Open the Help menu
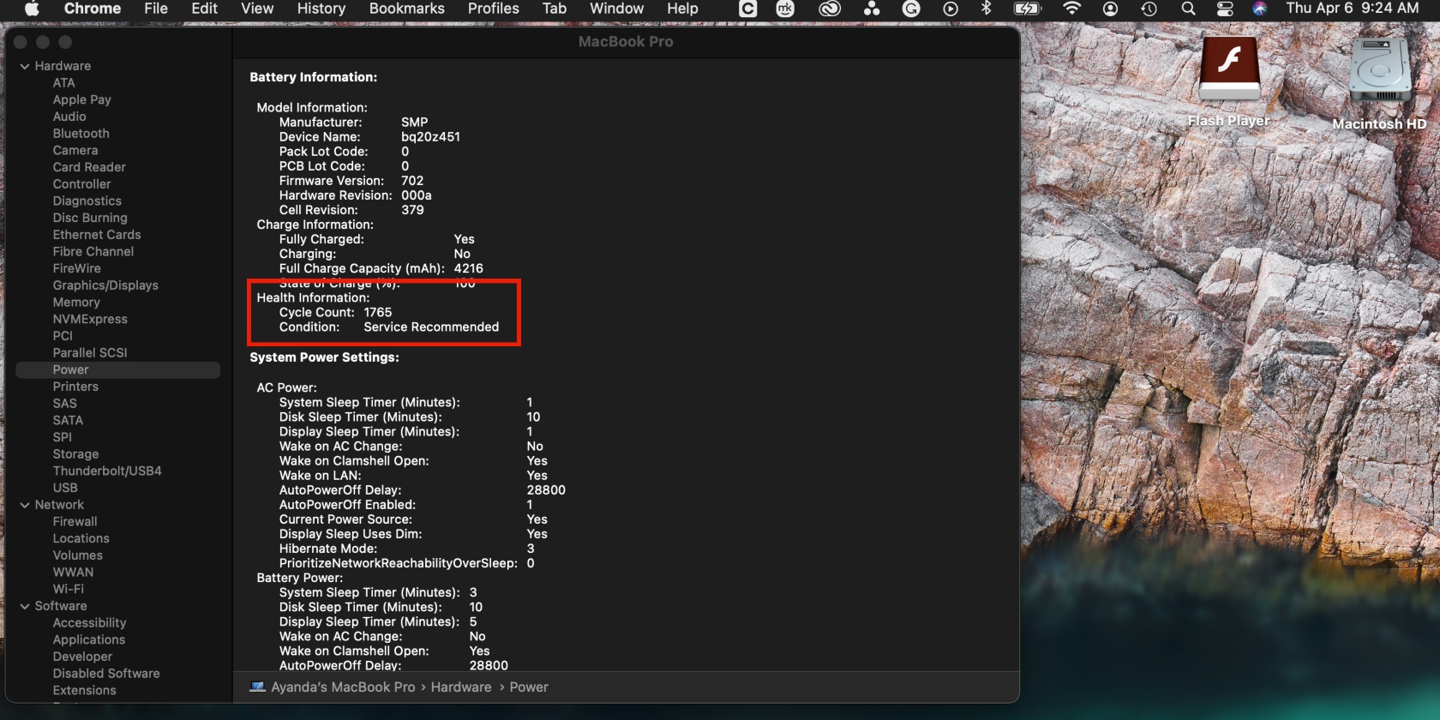This screenshot has width=1440, height=720. point(682,9)
